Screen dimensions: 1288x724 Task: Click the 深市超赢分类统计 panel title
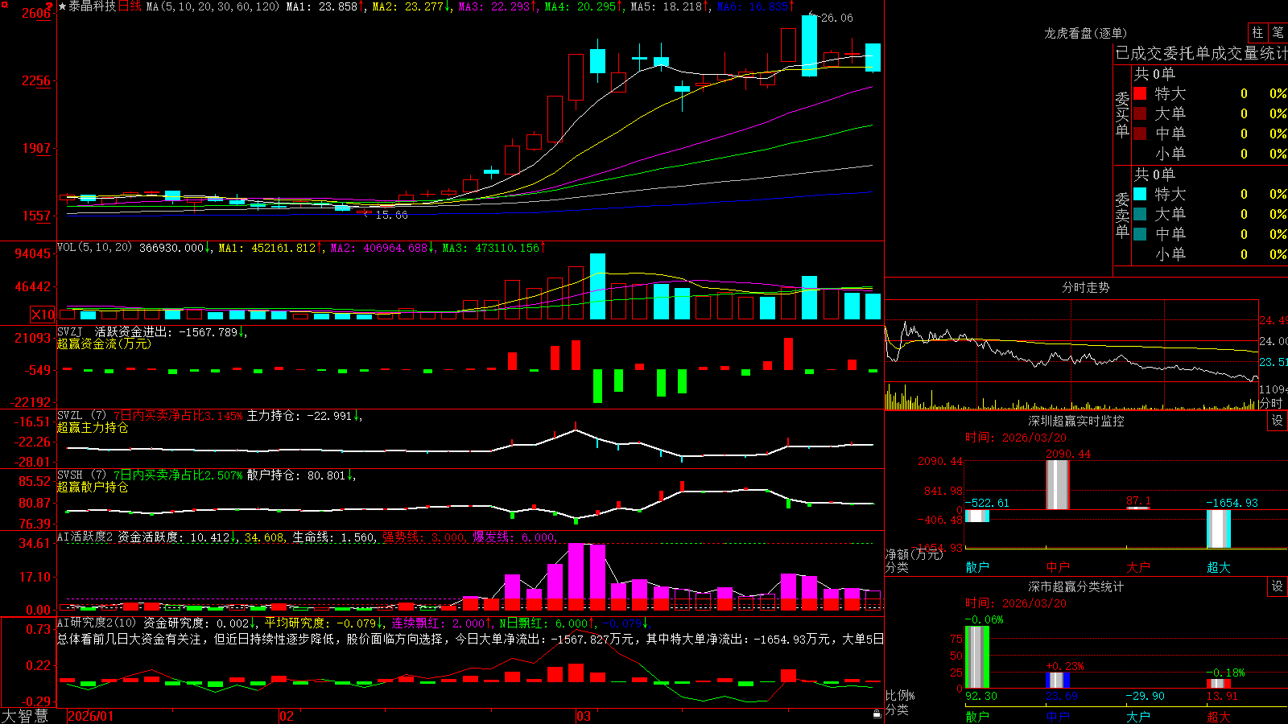coord(1075,586)
